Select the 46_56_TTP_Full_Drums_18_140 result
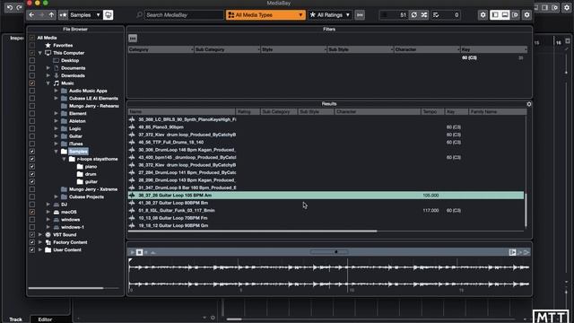 point(171,142)
